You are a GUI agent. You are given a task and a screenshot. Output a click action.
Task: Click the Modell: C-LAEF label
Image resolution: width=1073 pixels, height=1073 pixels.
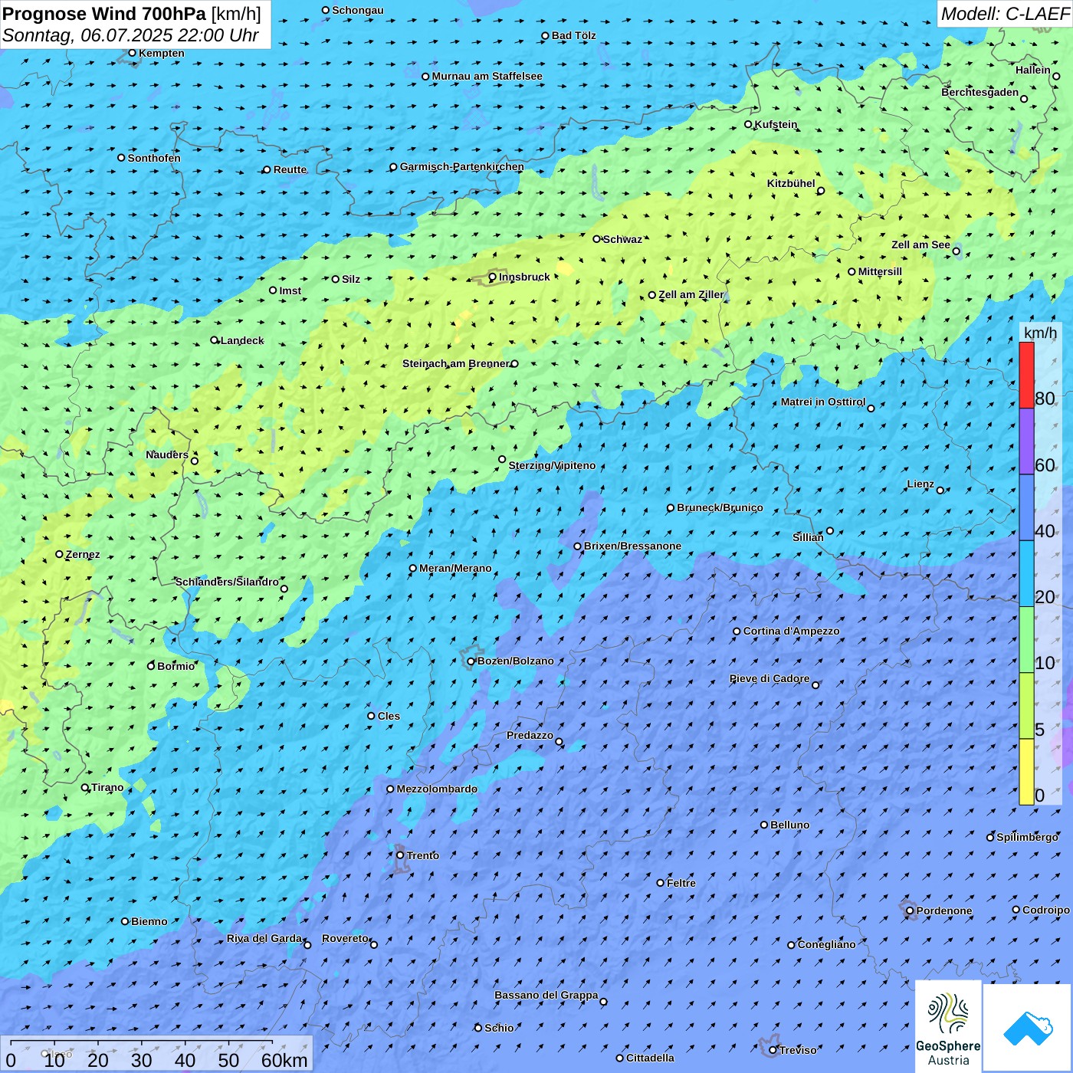(x=1005, y=14)
